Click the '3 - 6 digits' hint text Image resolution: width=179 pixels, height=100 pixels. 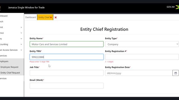coord(109,62)
